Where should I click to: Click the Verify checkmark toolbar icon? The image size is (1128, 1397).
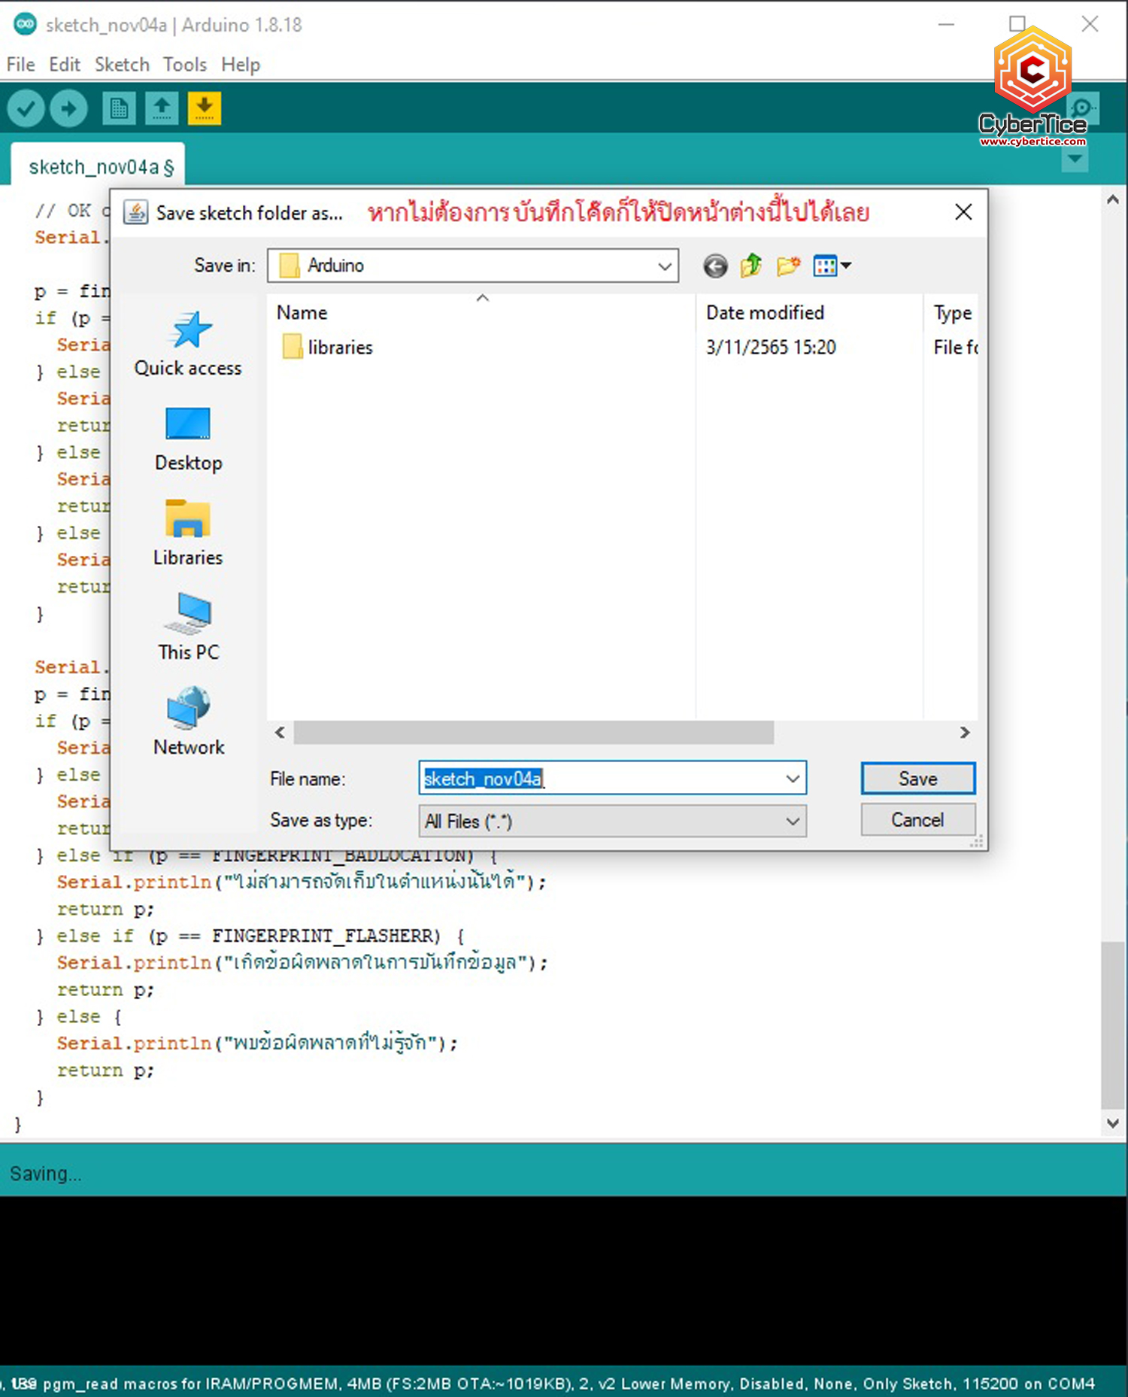click(x=26, y=109)
